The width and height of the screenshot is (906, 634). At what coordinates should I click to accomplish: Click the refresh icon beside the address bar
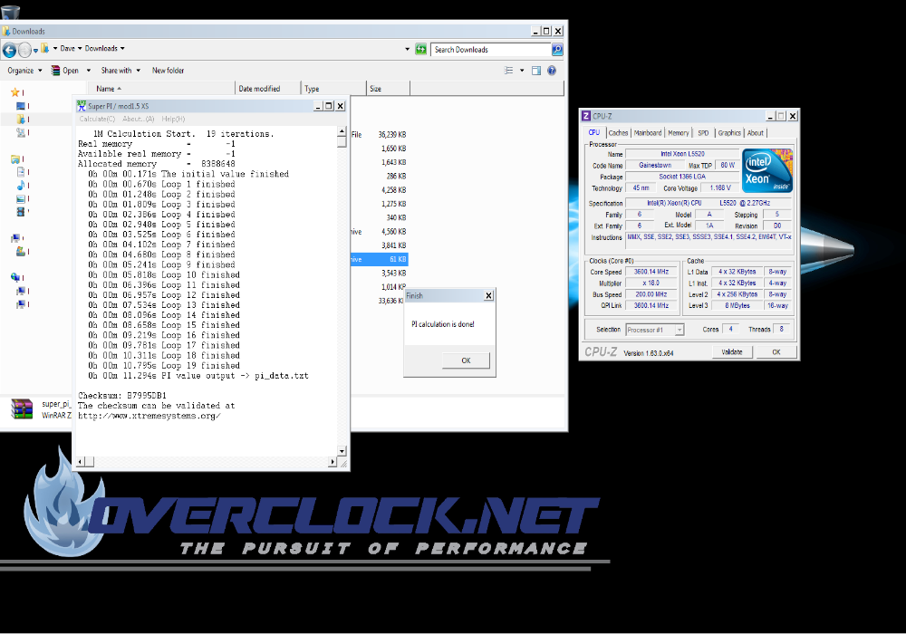421,49
